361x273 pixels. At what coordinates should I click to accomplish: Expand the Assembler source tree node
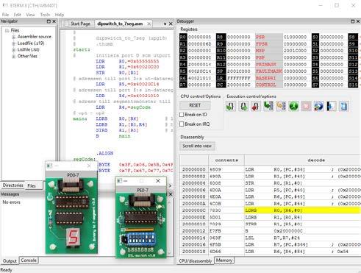[x=14, y=37]
